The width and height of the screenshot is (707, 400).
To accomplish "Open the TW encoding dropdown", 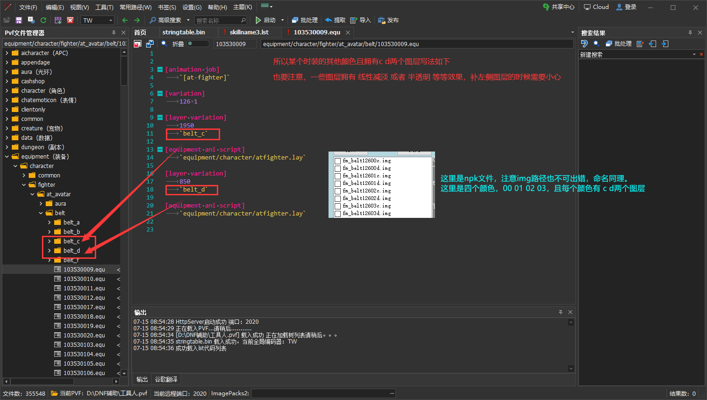I will click(98, 20).
